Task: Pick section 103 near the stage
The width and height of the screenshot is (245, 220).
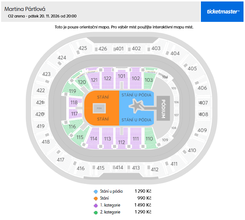Action: pos(148,80)
